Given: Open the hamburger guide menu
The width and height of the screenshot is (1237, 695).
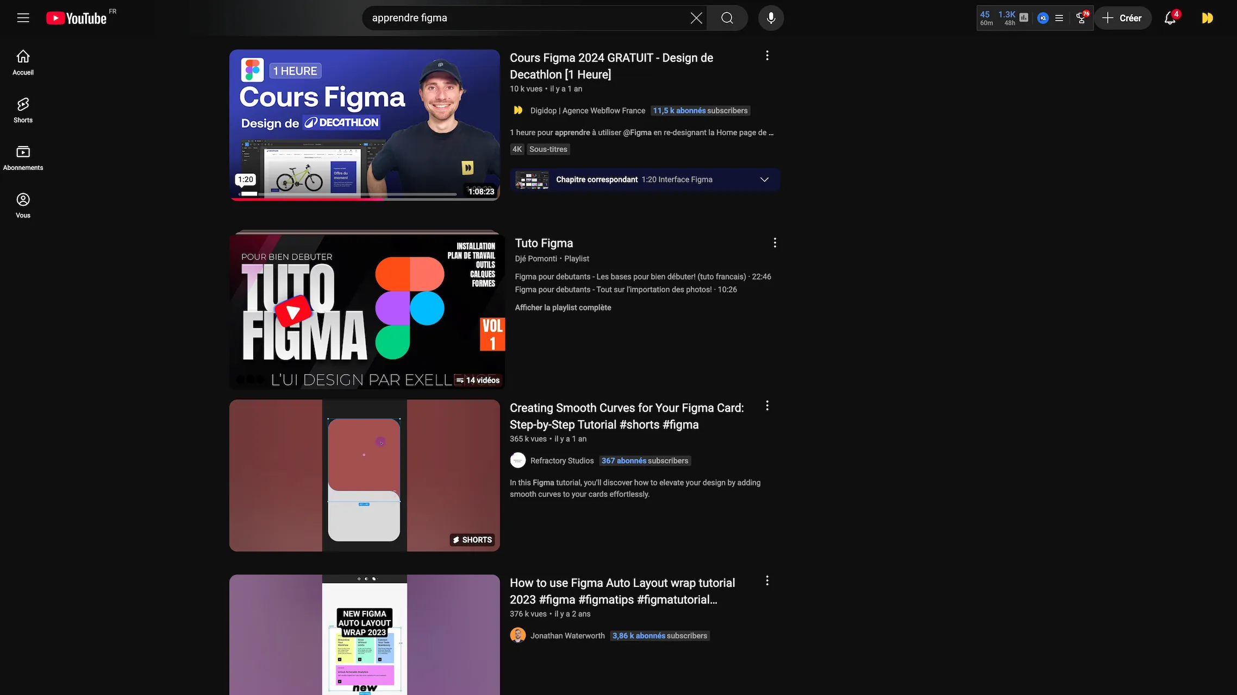Looking at the screenshot, I should [23, 18].
